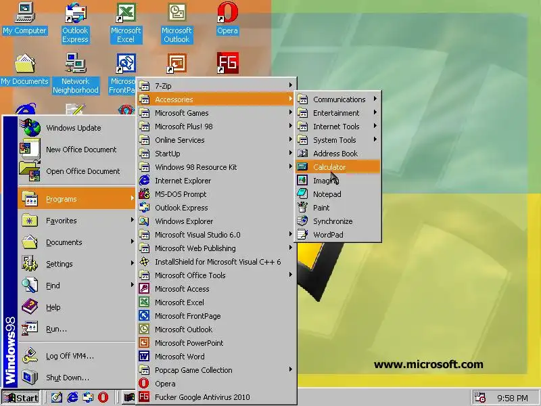Expand the Online Services folder
Image resolution: width=541 pixels, height=406 pixels.
tap(216, 140)
